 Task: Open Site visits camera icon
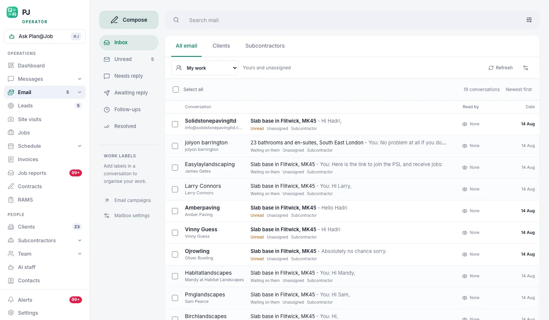(11, 119)
